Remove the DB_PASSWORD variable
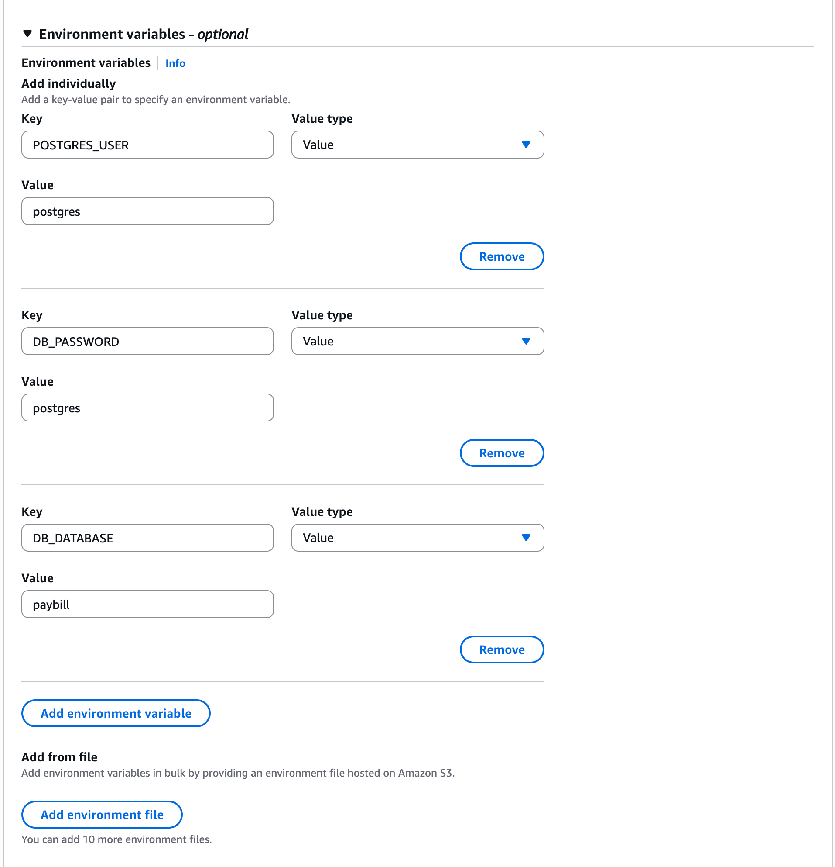This screenshot has height=867, width=835. [501, 453]
